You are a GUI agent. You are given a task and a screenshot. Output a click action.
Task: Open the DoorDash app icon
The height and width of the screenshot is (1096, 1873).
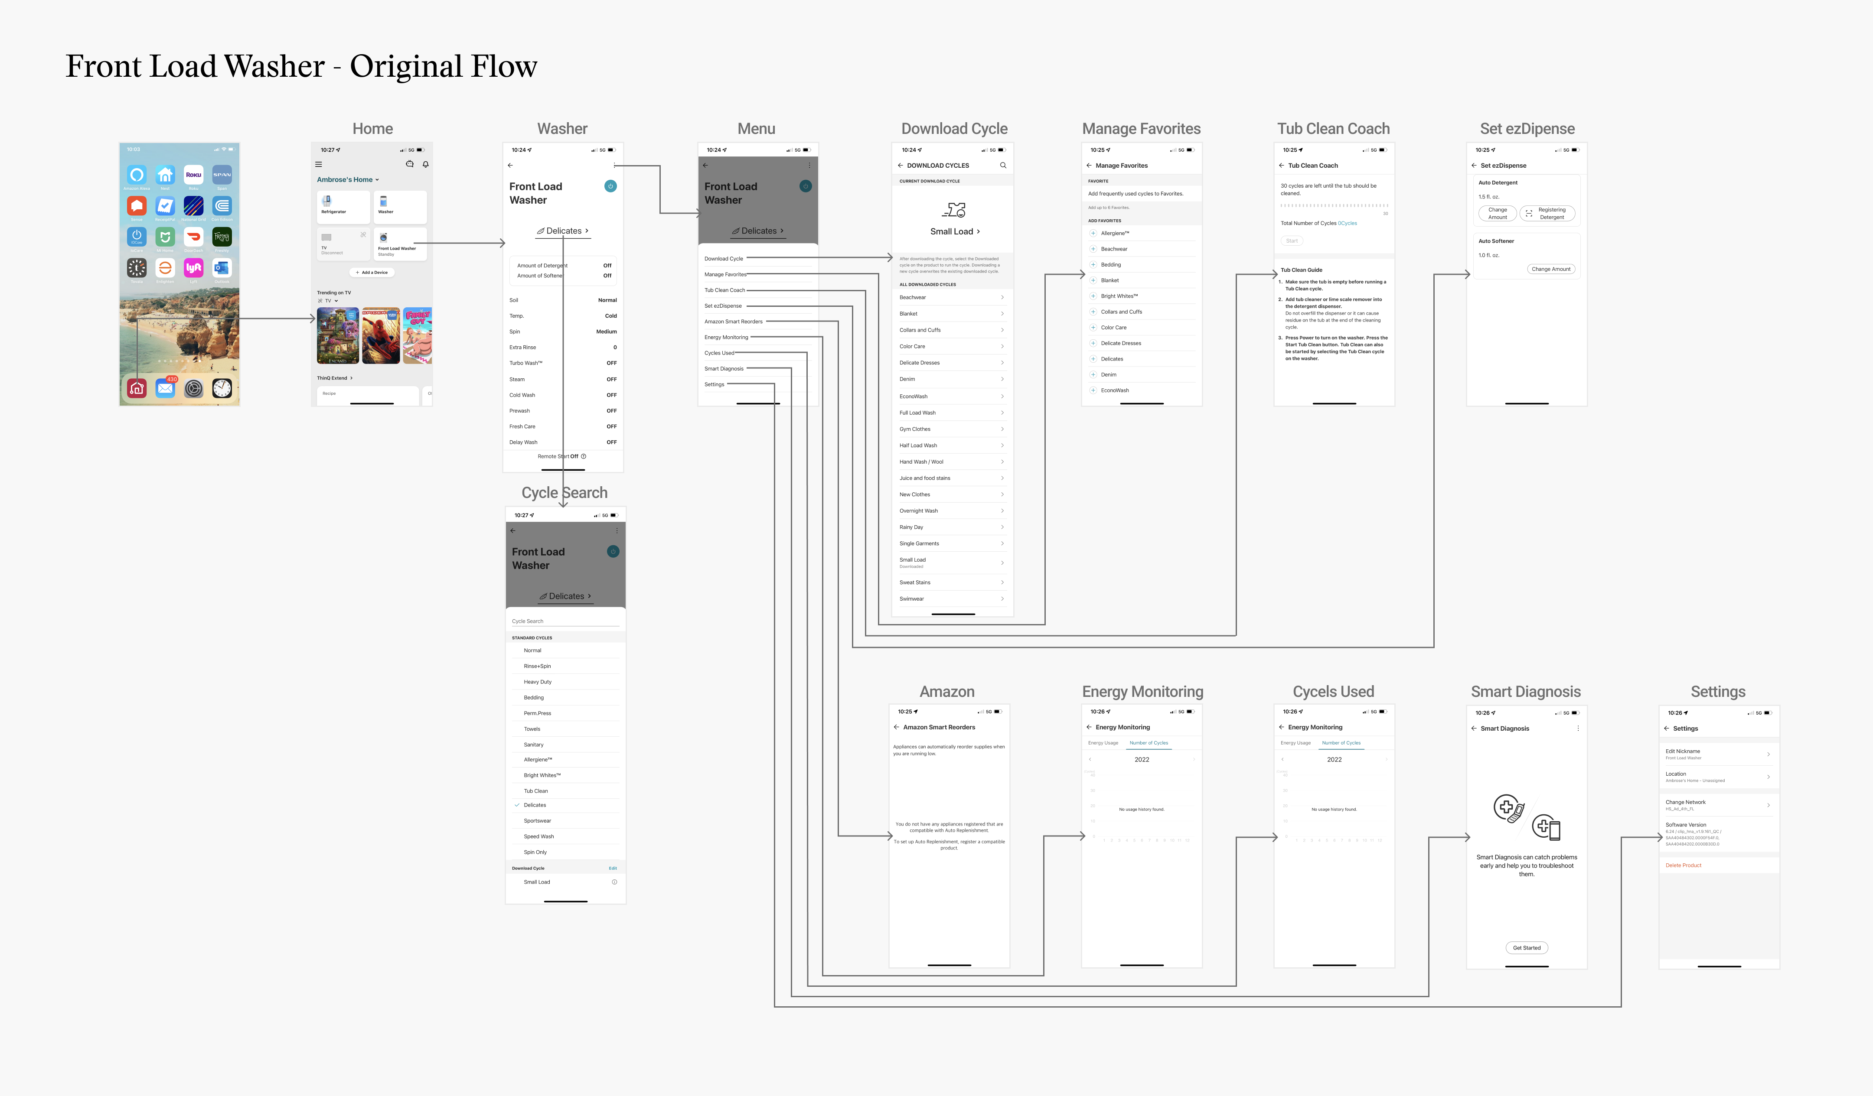(x=193, y=237)
